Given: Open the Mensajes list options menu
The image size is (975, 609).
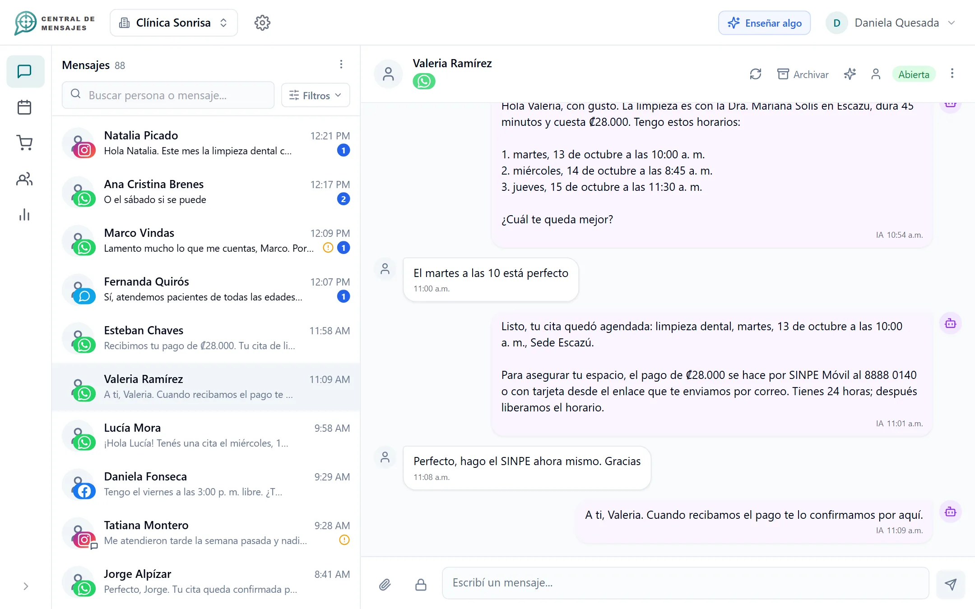Looking at the screenshot, I should pyautogui.click(x=341, y=65).
